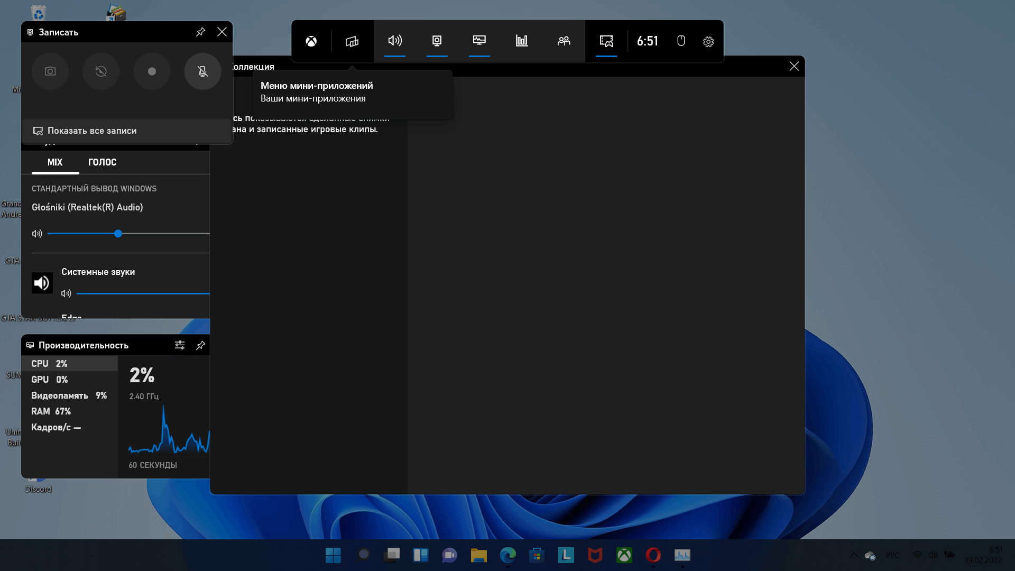
Task: Click the Xbox logo in Game Bar
Action: tap(311, 41)
